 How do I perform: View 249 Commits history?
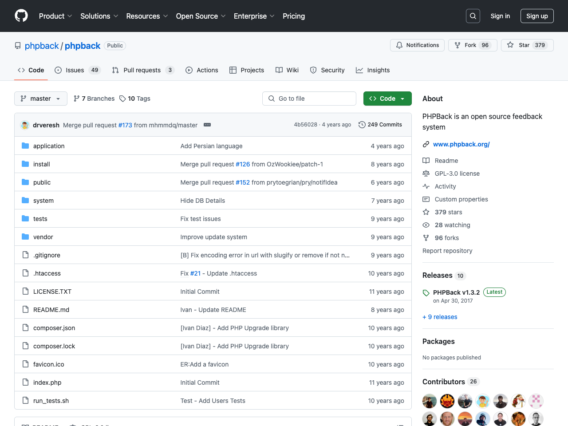380,125
